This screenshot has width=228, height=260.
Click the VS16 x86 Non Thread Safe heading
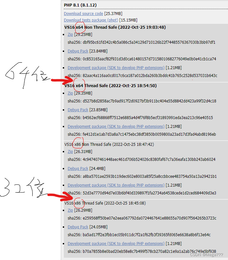(109, 144)
